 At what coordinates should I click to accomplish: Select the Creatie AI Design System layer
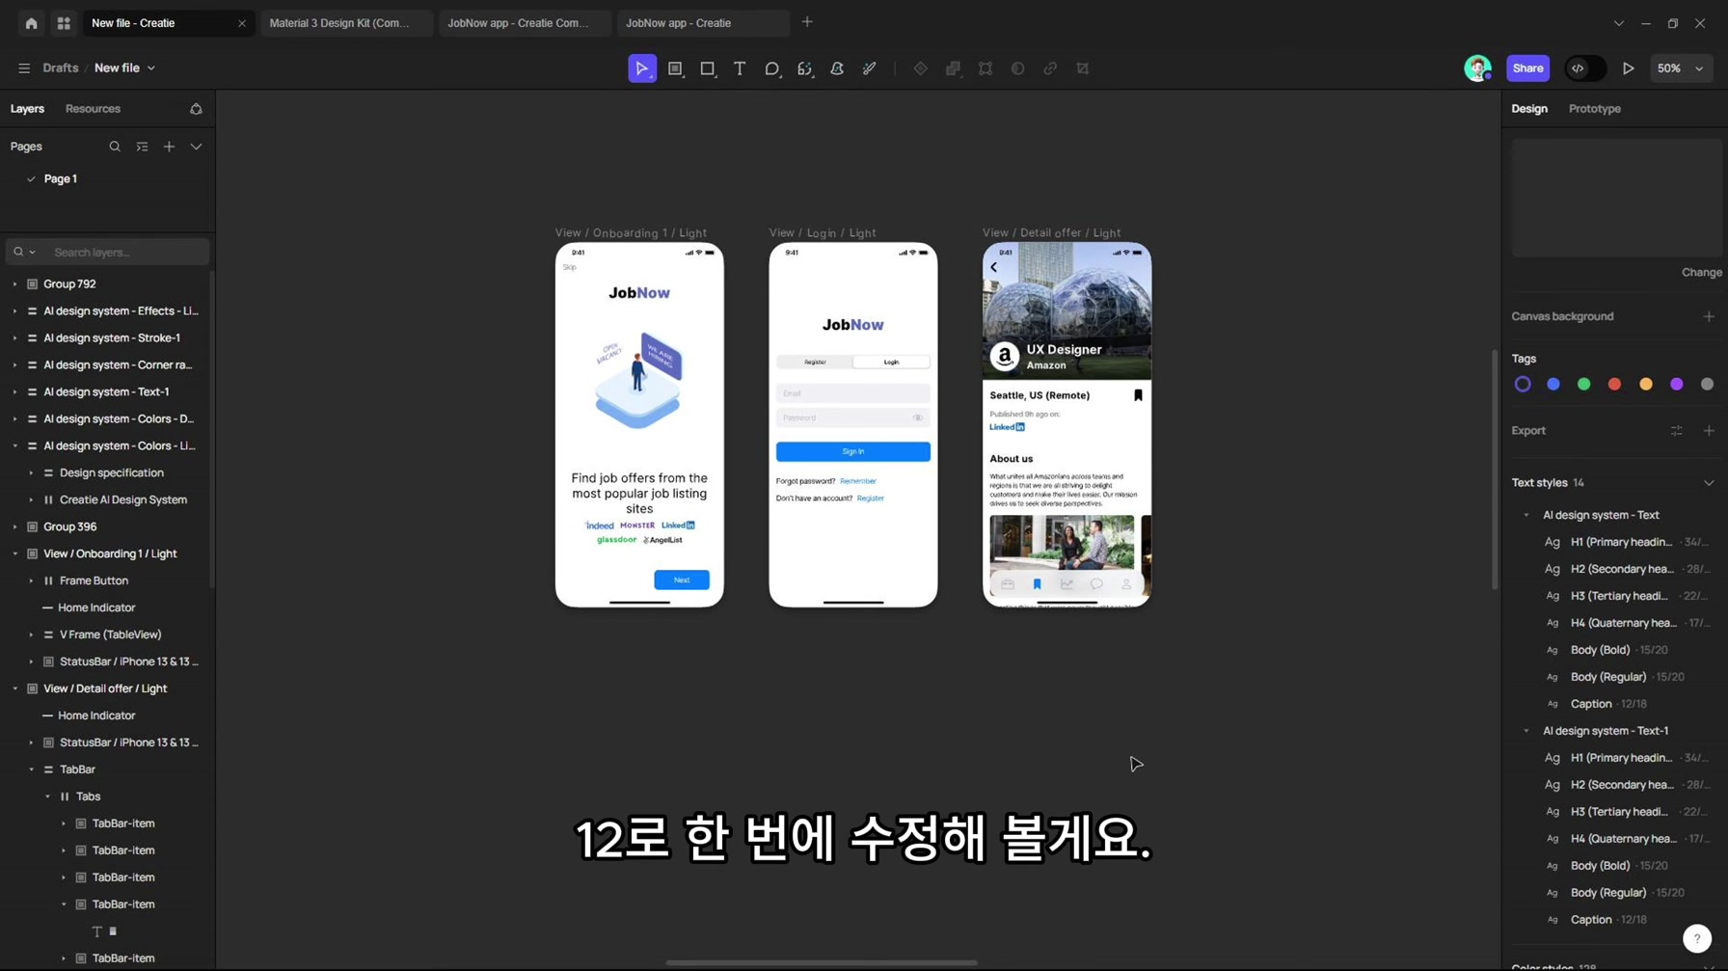point(123,500)
